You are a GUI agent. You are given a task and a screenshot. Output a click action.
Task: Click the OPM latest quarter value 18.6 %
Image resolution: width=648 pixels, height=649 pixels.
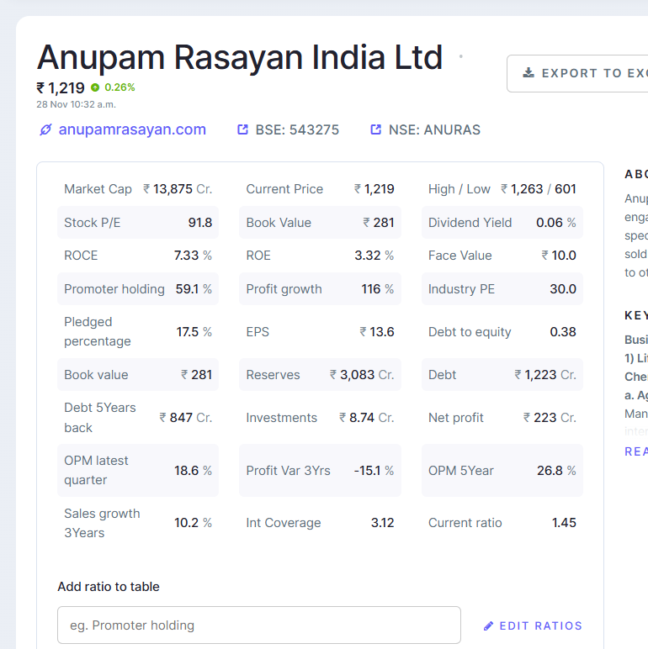[x=193, y=471]
